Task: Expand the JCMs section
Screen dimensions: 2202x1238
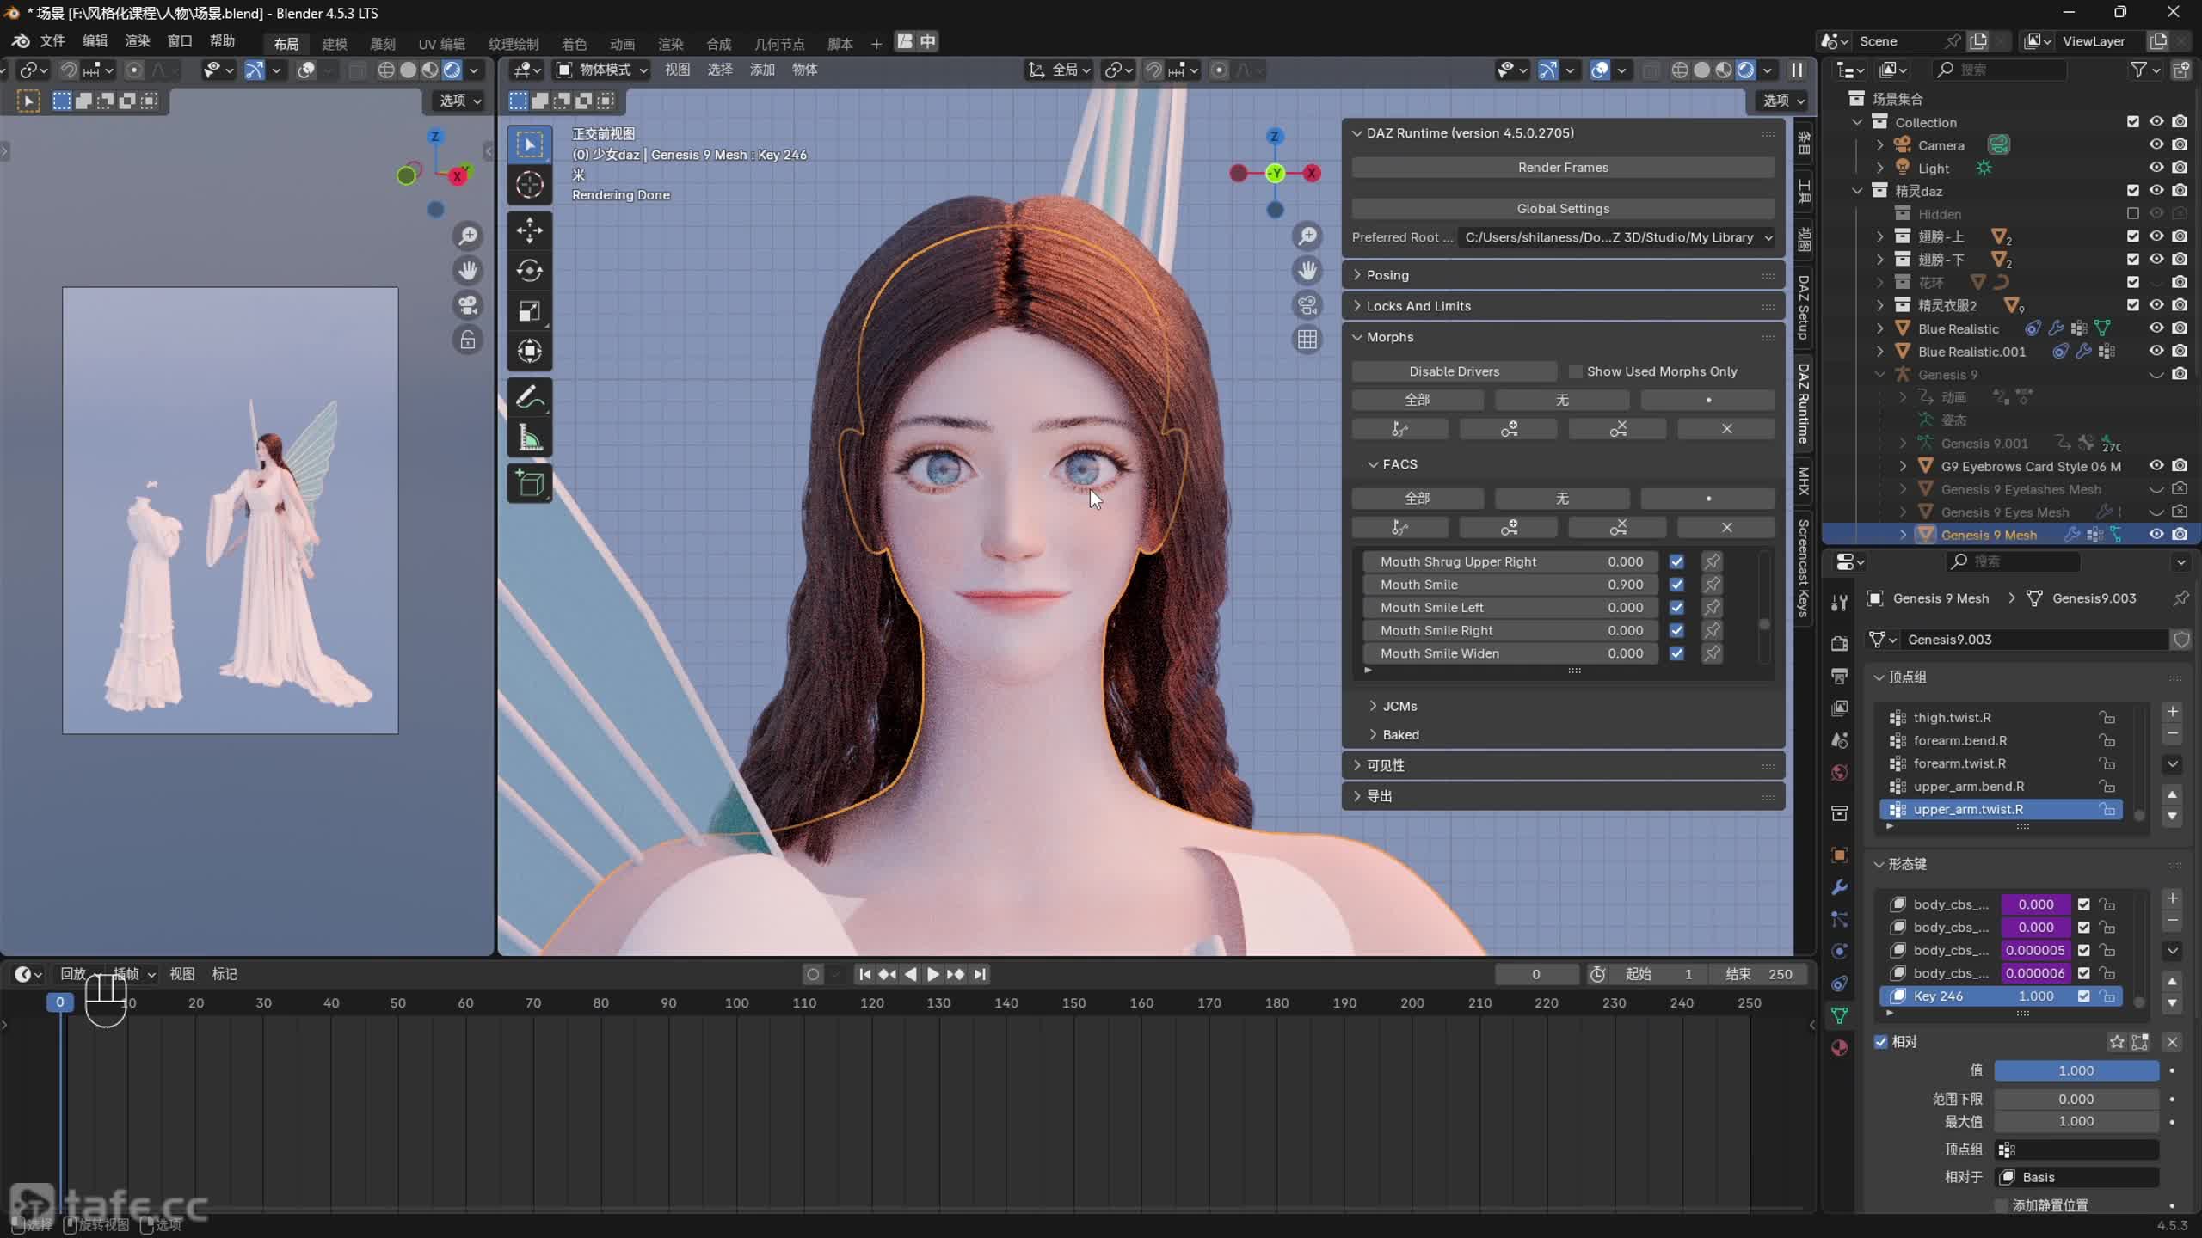Action: (1399, 706)
